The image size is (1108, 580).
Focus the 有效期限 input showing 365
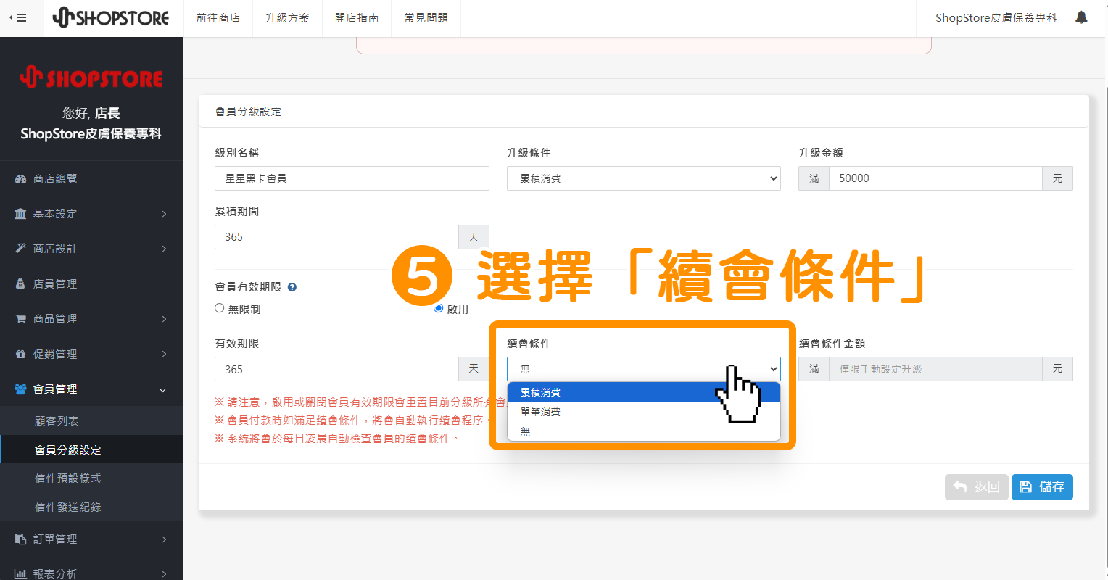(336, 369)
